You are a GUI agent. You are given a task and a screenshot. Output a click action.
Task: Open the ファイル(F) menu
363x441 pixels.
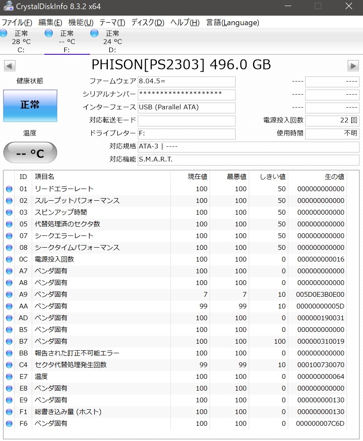click(x=17, y=23)
